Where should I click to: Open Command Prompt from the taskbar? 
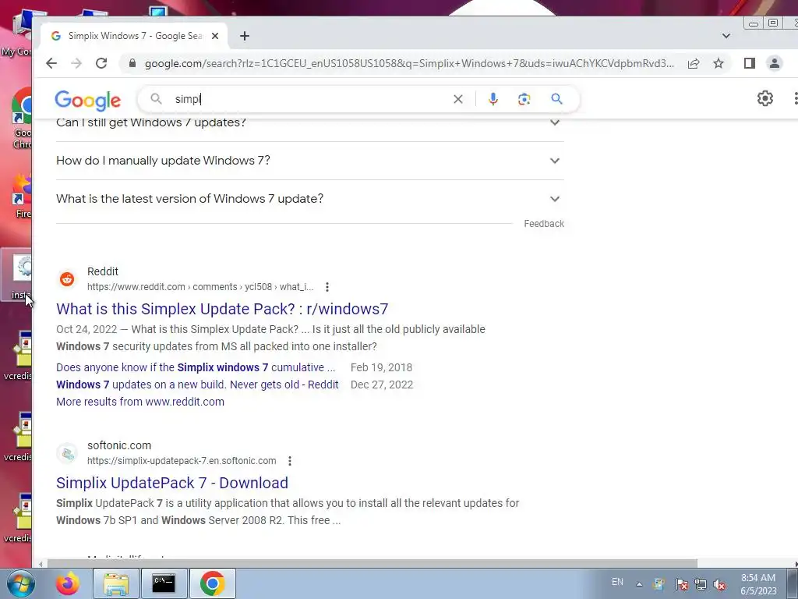[x=164, y=583]
